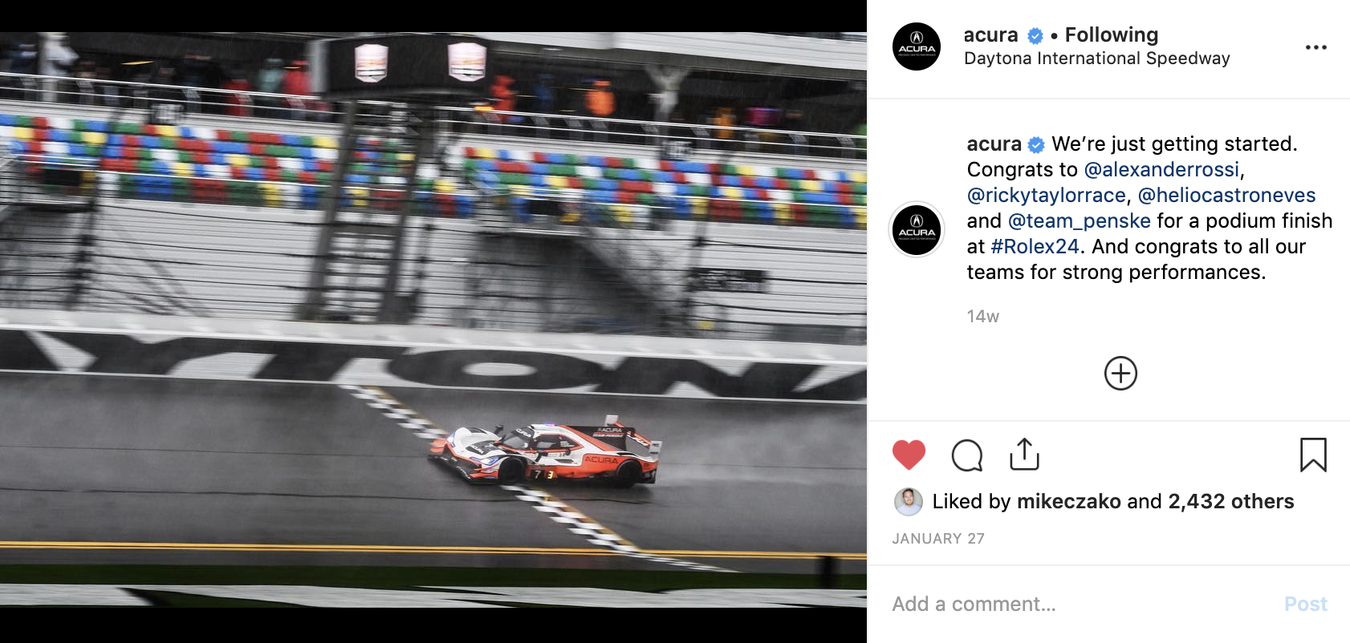Load more comments with the plus circle
The image size is (1350, 643).
pyautogui.click(x=1120, y=374)
